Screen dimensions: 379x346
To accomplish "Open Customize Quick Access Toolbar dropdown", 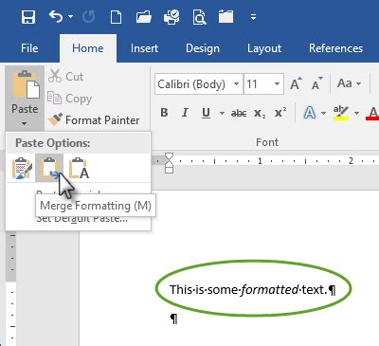I will (x=253, y=17).
